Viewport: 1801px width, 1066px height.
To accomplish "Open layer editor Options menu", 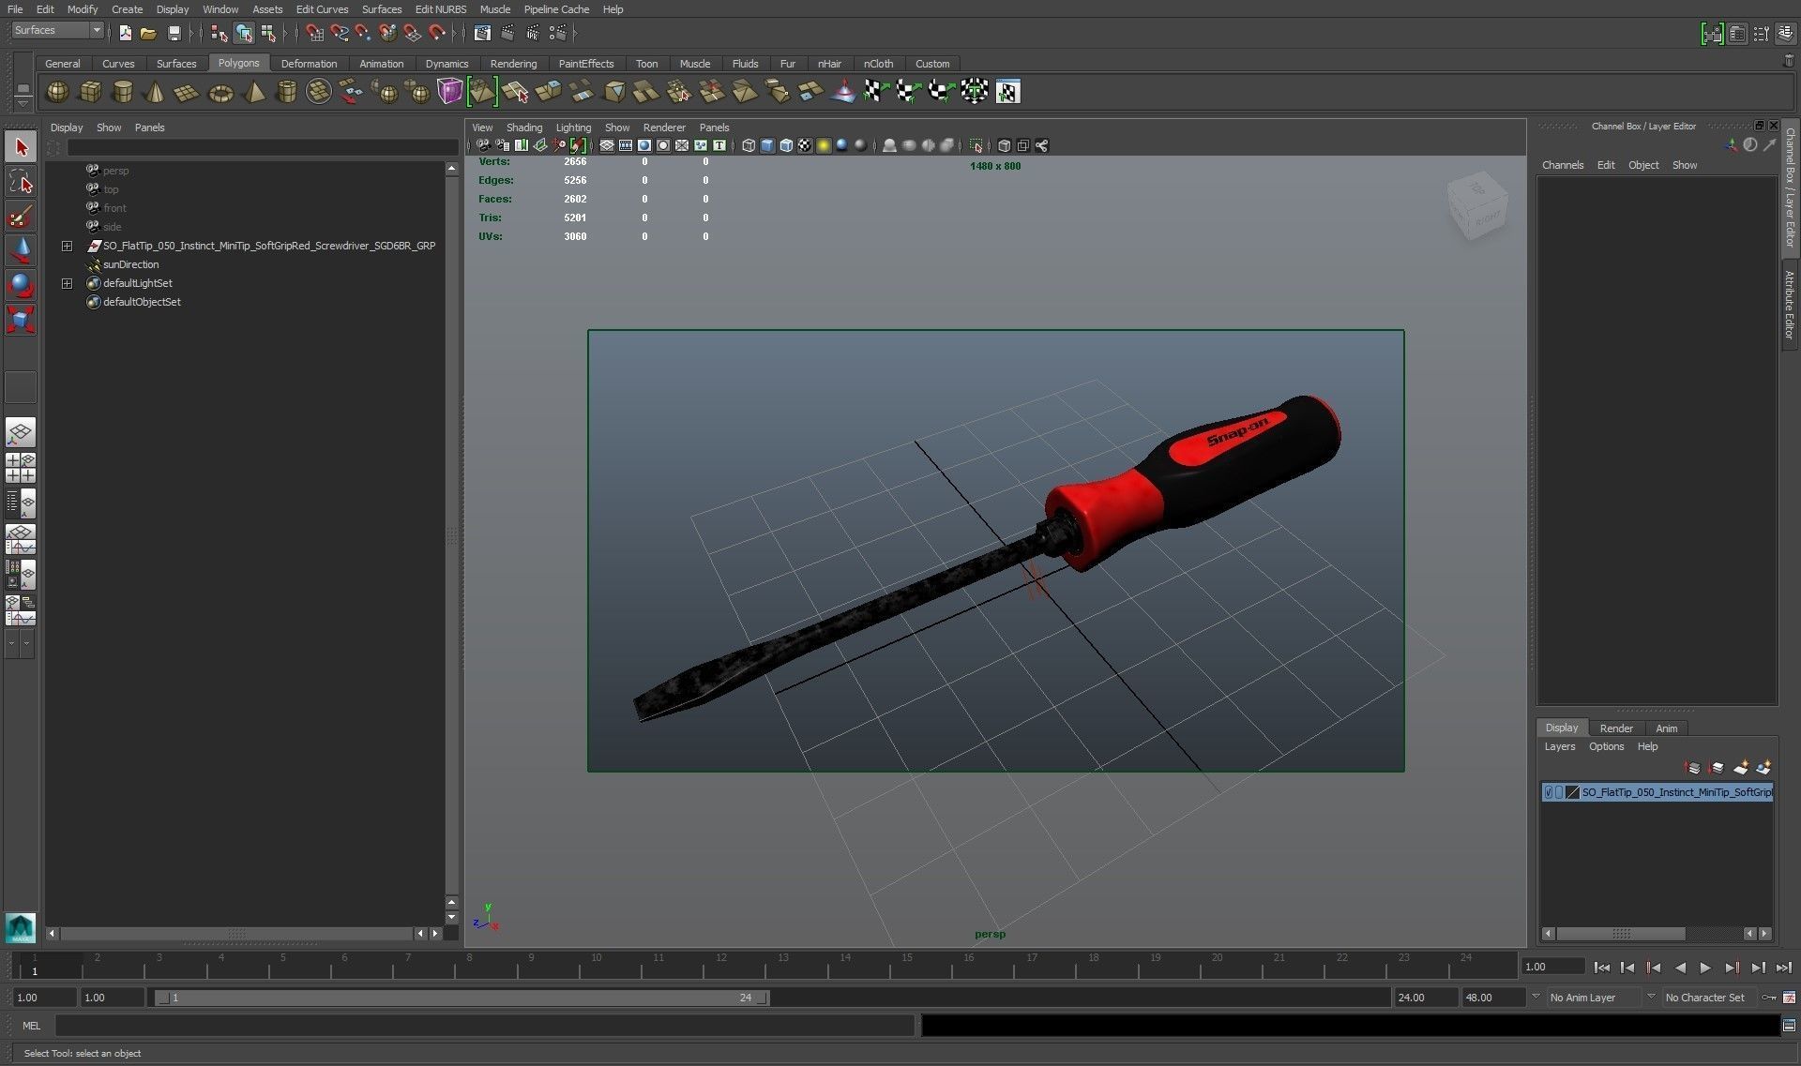I will tap(1606, 747).
